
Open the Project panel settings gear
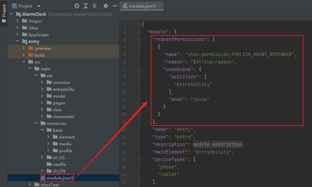(106, 6)
